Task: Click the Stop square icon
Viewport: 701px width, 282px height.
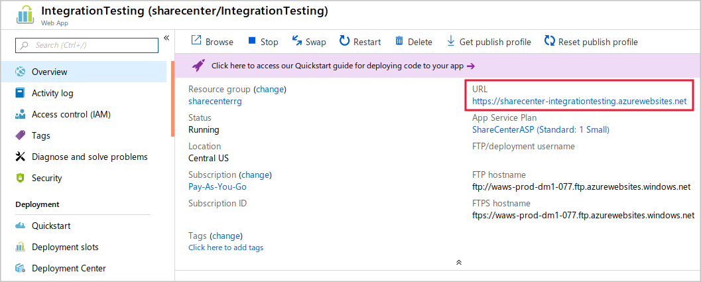Action: pos(252,40)
